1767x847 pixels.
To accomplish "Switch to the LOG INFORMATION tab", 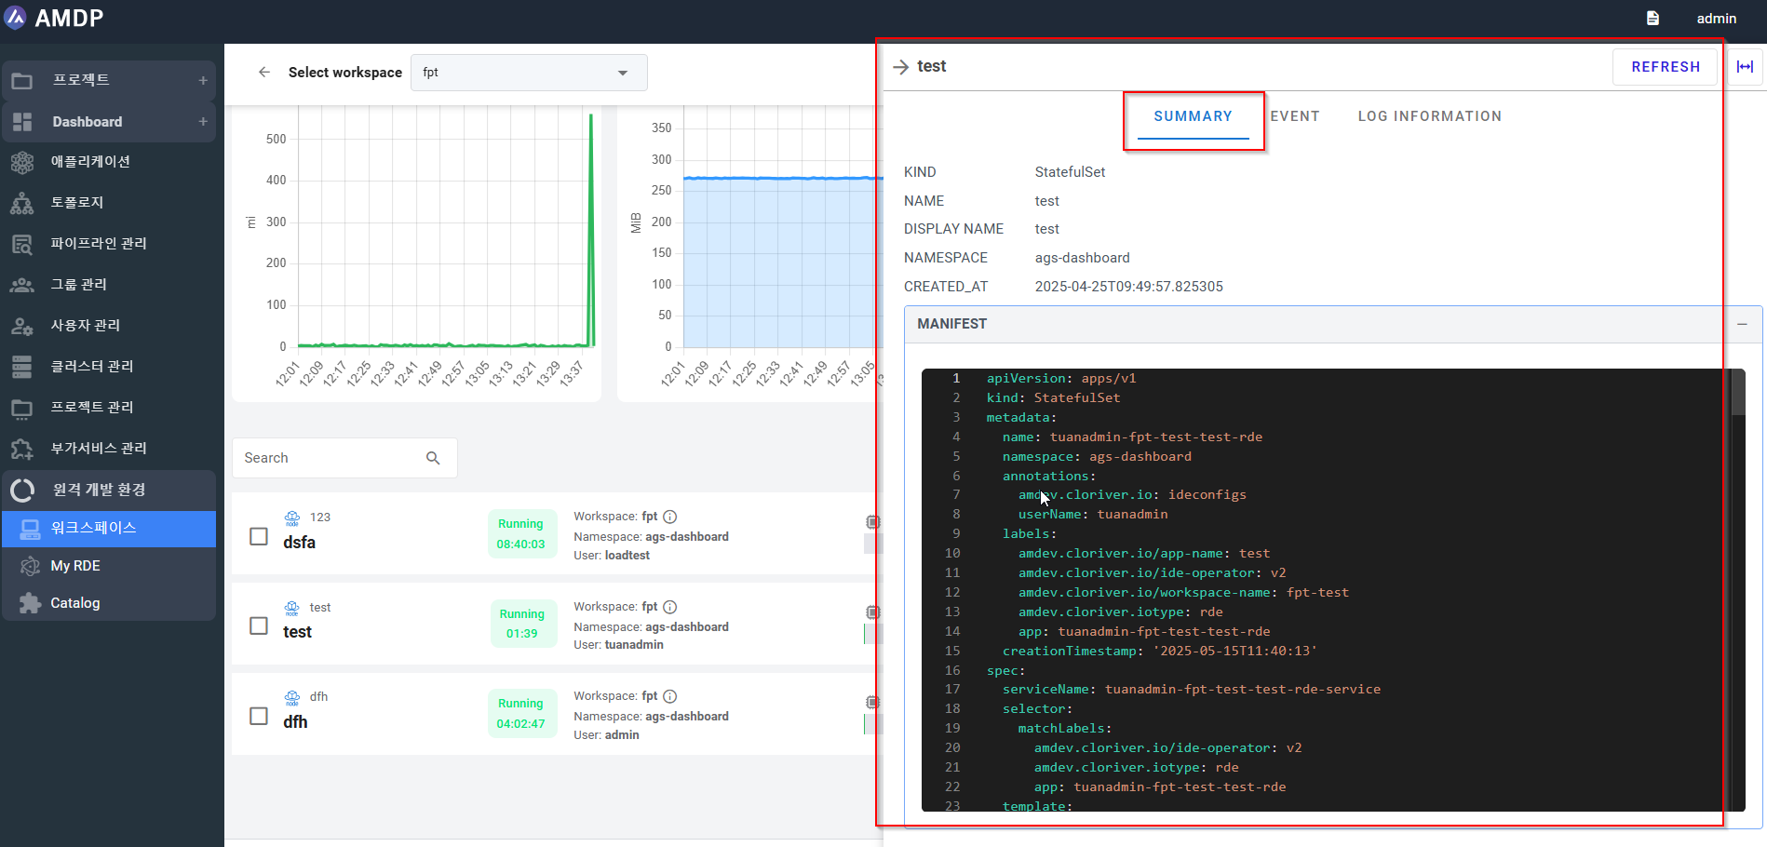I will 1429,116.
